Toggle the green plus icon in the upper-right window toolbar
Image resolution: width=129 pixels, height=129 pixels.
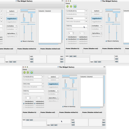(75, 6)
